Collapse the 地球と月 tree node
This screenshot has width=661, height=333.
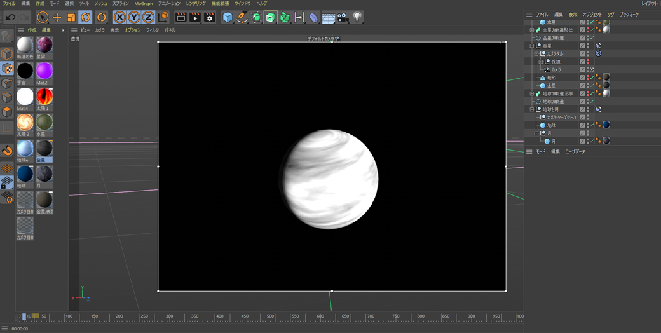click(532, 109)
